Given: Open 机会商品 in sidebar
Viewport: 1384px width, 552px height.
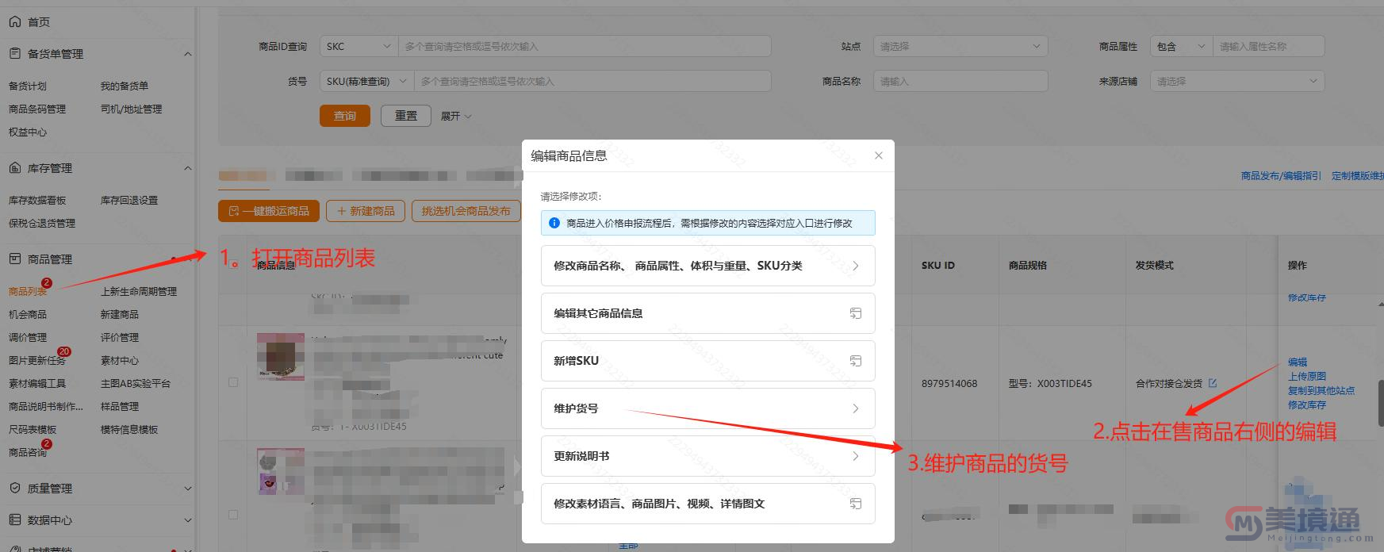Looking at the screenshot, I should pos(28,314).
